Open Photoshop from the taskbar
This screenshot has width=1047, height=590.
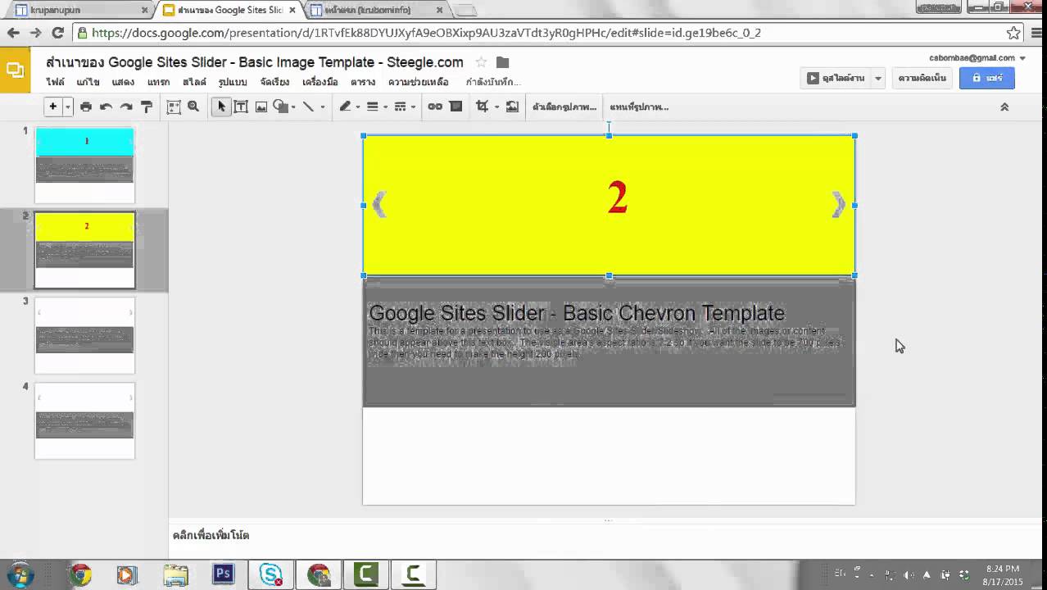coord(224,574)
